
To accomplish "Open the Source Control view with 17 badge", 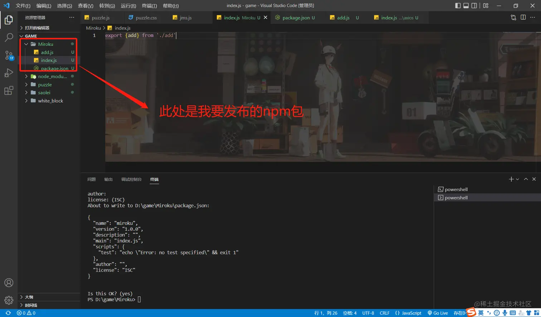I will point(9,55).
